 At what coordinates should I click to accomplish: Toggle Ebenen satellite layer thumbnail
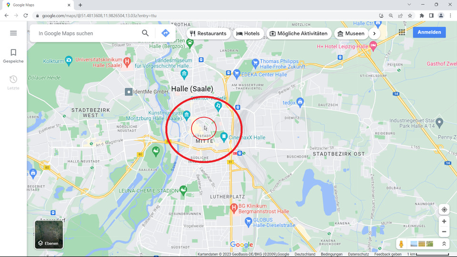click(x=49, y=235)
